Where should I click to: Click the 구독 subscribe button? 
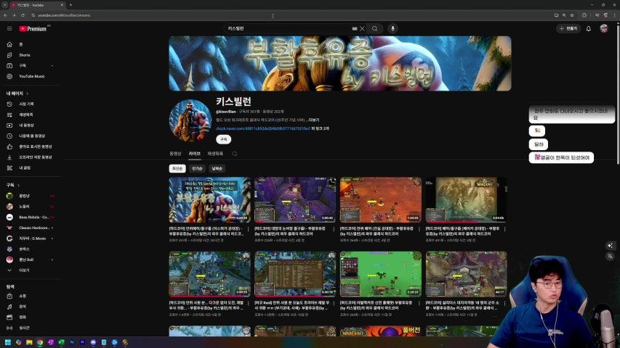[224, 139]
